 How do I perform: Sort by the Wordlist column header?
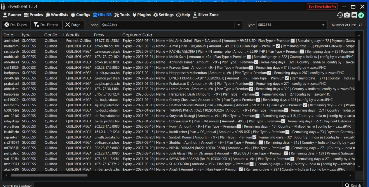click(x=73, y=35)
